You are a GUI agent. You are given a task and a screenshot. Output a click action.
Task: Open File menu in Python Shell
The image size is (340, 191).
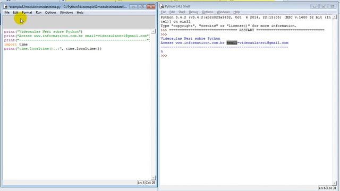coord(163,12)
